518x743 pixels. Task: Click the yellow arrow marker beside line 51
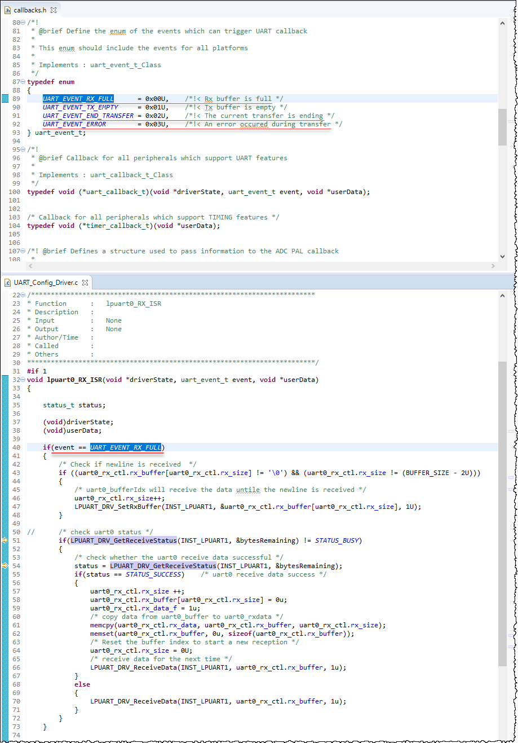[5, 540]
